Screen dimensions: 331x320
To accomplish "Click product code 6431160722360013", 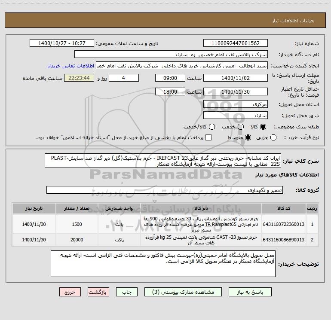I will point(284,224).
